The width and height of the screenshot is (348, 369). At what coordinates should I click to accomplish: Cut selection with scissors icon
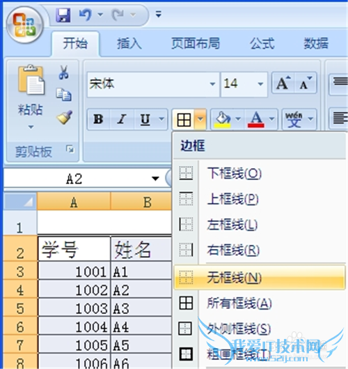coord(64,72)
